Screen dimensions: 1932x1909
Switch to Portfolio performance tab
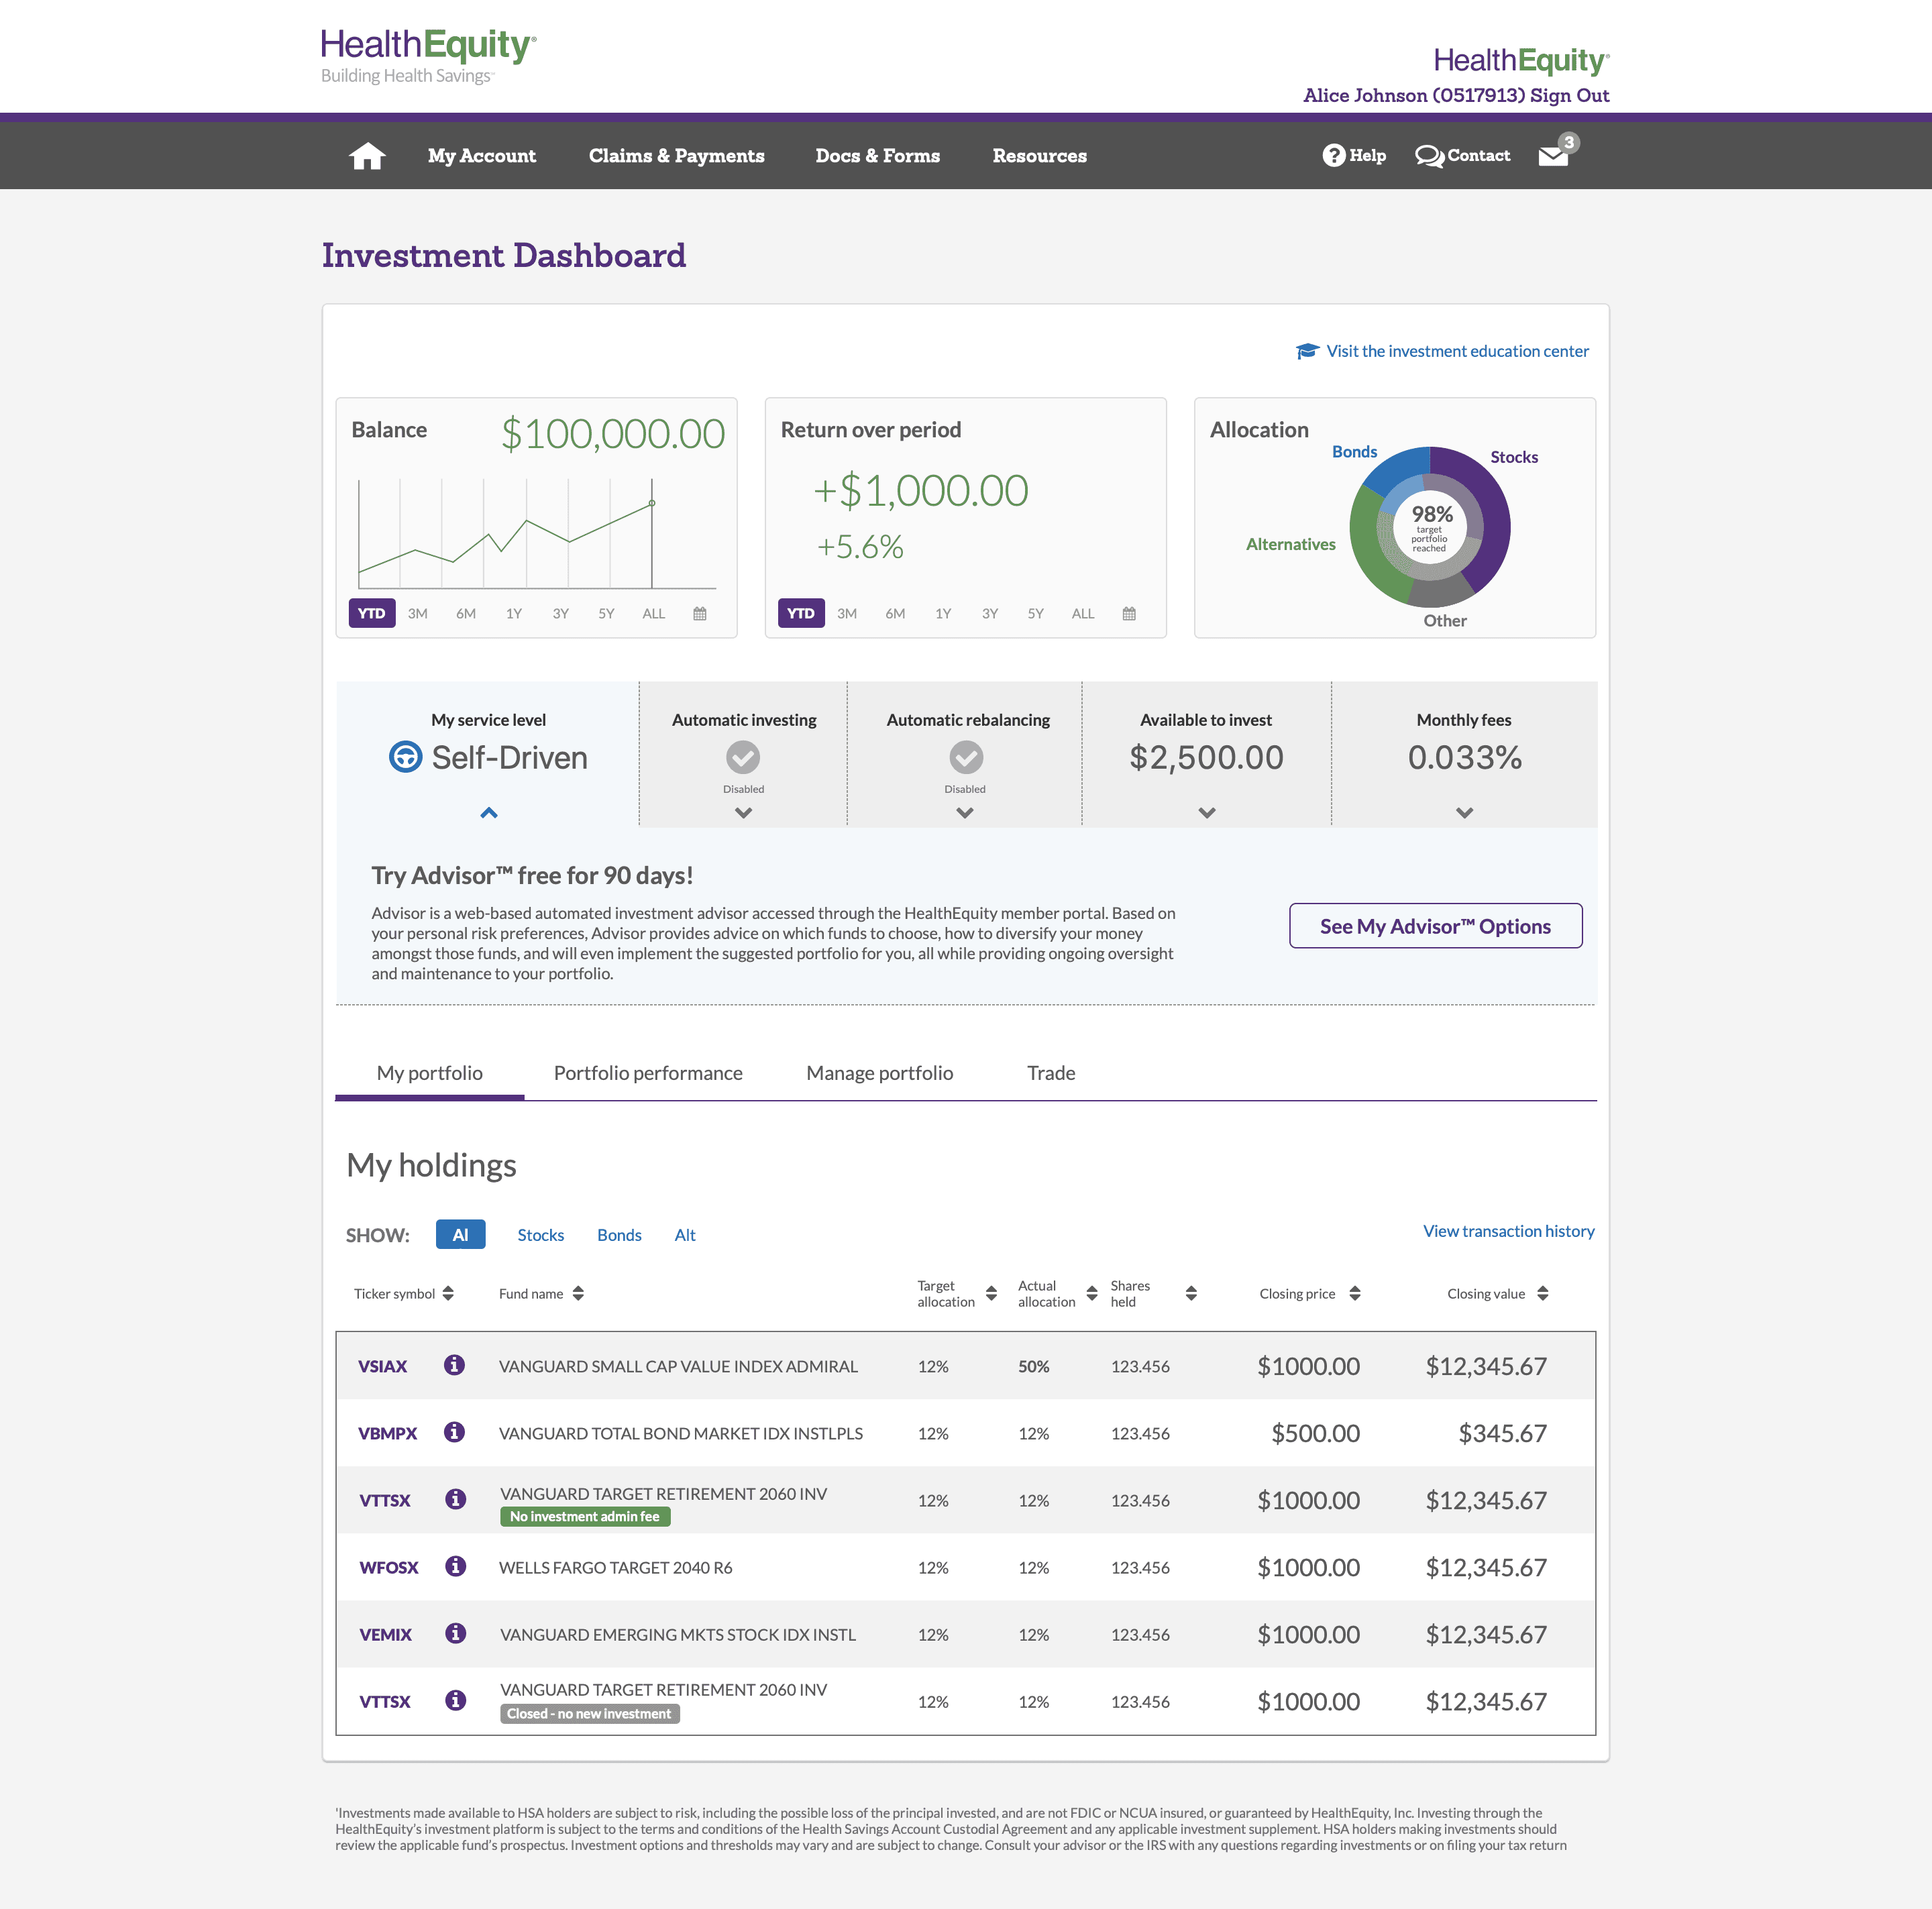click(648, 1073)
